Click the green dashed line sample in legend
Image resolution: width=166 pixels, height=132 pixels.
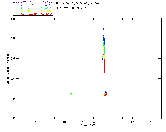pos(17,8)
